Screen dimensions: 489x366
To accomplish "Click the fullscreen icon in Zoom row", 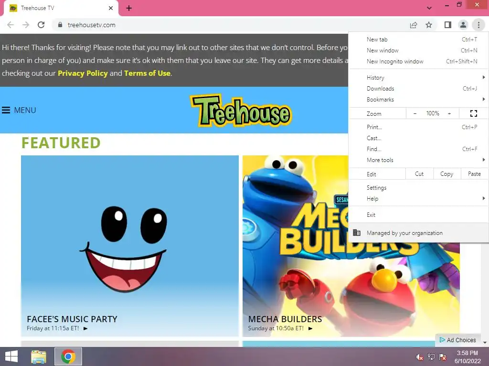I will click(473, 113).
